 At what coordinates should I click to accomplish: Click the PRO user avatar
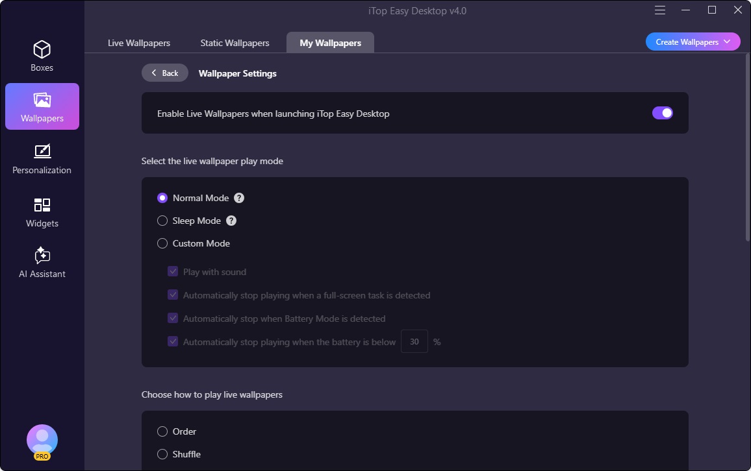click(42, 441)
